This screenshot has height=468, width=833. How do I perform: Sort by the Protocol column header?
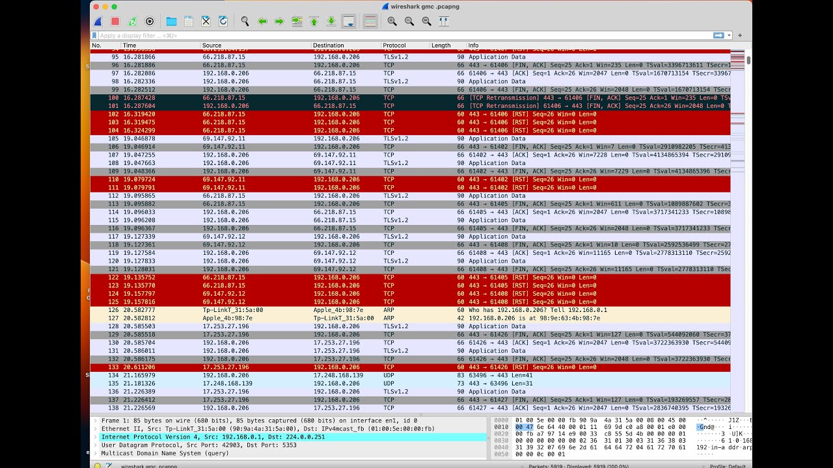(405, 45)
